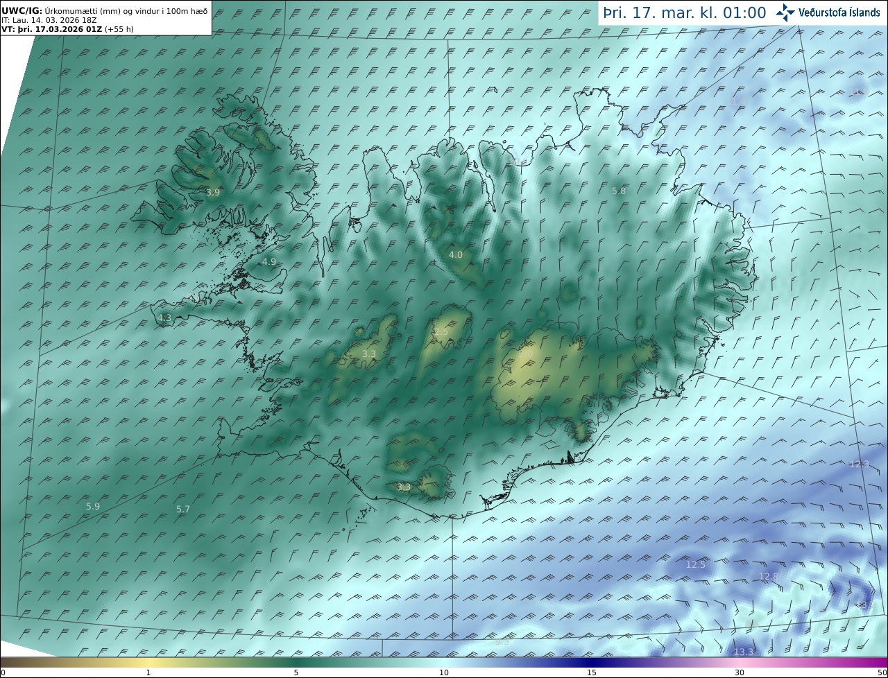Click the 30 tick on the color scale
The image size is (888, 678).
click(x=740, y=672)
